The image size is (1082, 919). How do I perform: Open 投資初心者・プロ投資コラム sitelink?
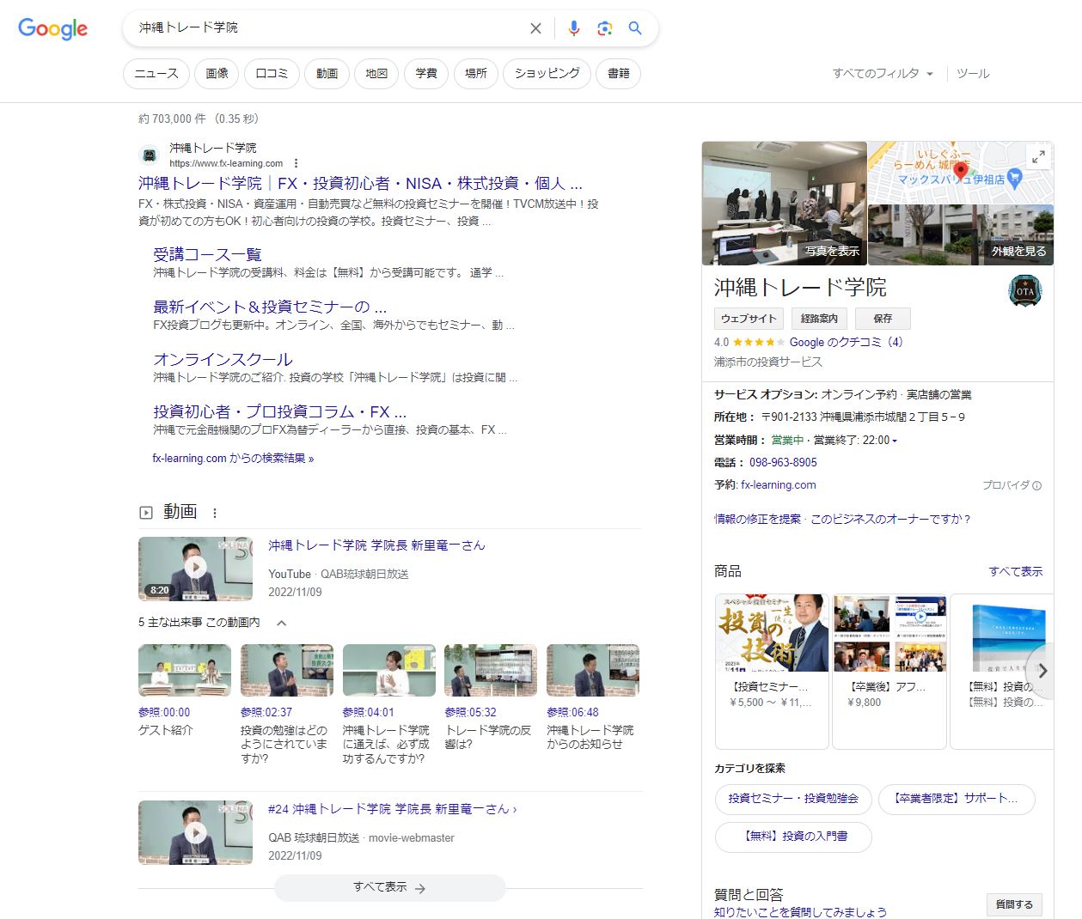pyautogui.click(x=280, y=411)
